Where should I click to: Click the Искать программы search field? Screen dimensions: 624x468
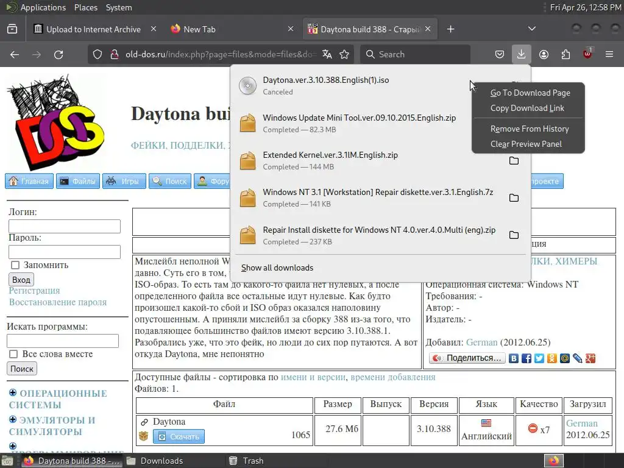(x=63, y=341)
